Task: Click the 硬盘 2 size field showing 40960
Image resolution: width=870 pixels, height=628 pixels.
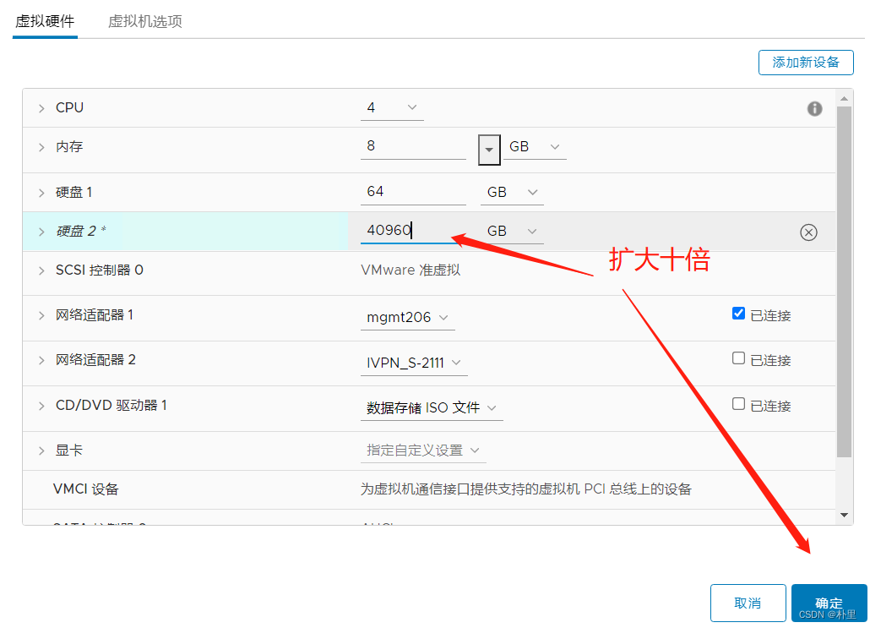Action: [x=413, y=231]
